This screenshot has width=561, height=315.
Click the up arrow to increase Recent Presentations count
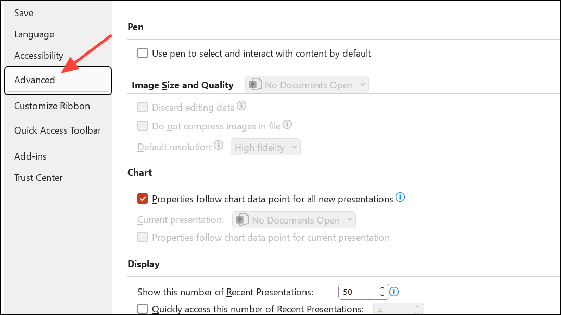[x=382, y=288]
